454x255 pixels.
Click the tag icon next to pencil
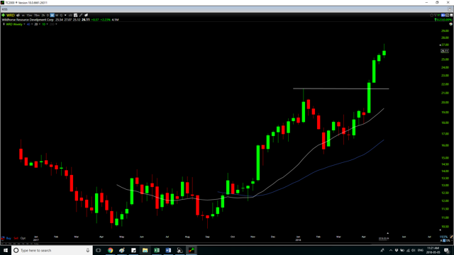(87, 16)
